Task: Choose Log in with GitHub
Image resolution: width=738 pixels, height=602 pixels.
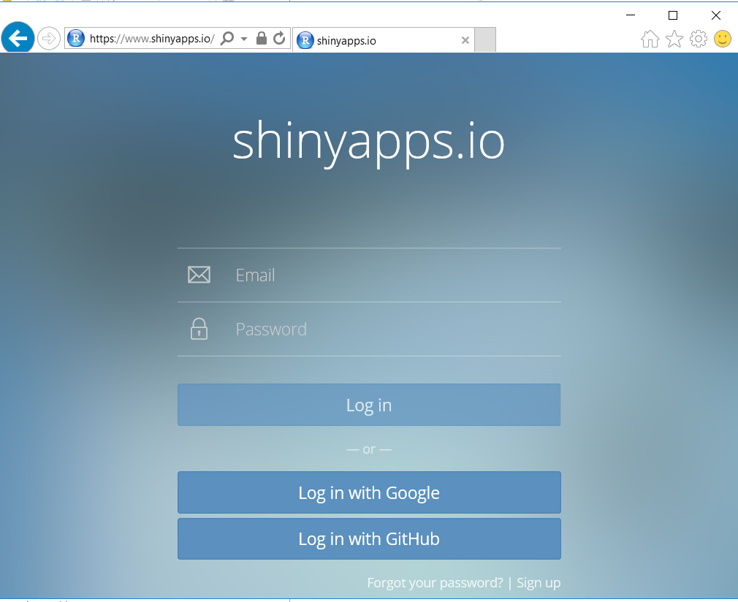Action: point(369,539)
